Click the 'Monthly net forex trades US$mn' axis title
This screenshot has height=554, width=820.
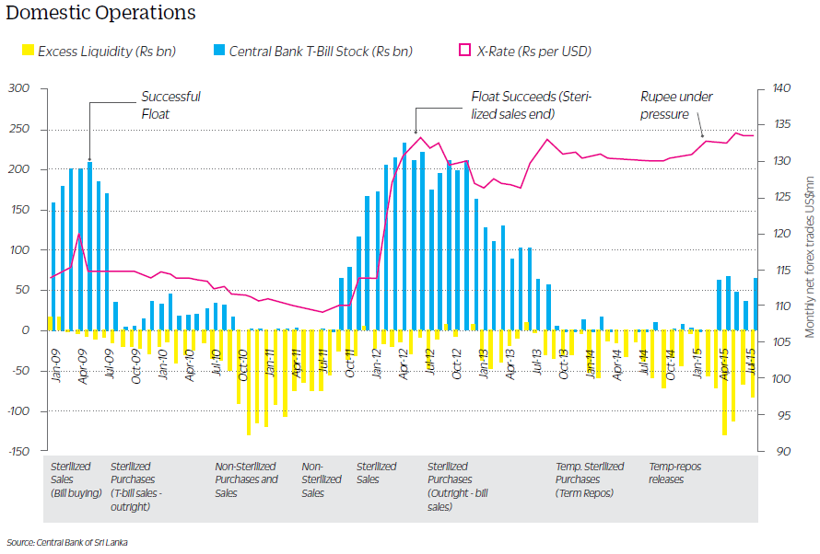coord(810,257)
